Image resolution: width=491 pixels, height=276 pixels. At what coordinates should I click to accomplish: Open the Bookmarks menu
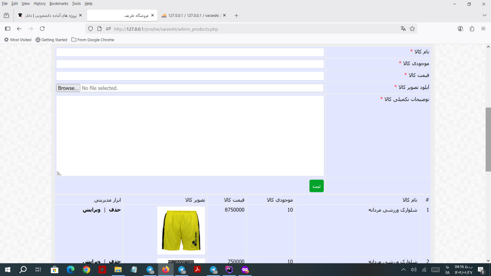tap(59, 3)
